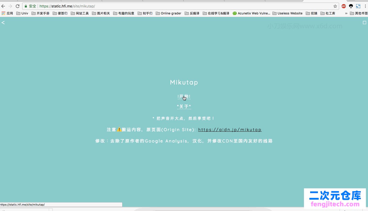Bookmark page with the star icon
Viewport: 368px width, 211px height.
coord(335,6)
